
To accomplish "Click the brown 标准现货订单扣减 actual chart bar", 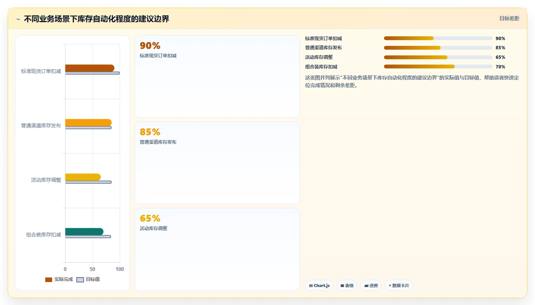I will (89, 68).
